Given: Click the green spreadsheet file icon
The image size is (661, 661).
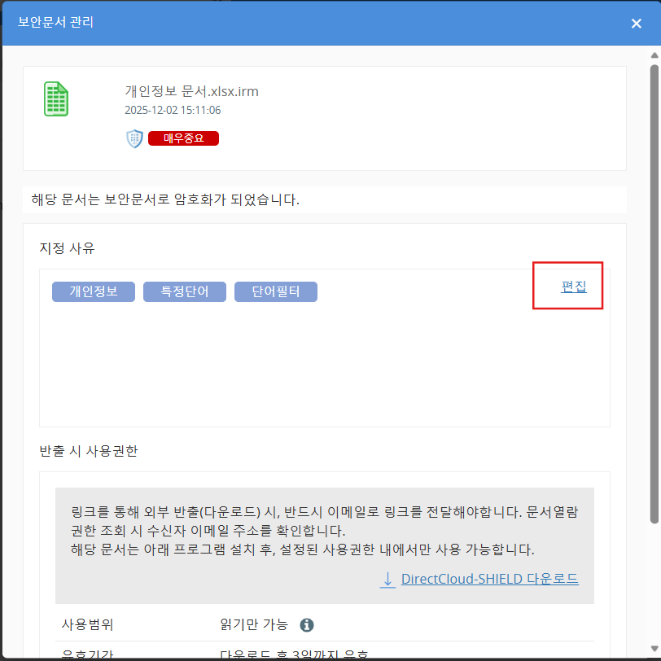Looking at the screenshot, I should (56, 99).
